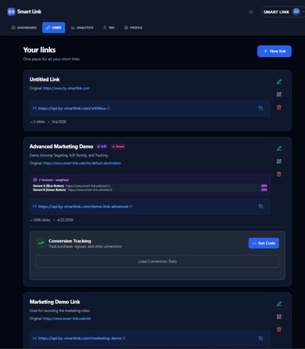Switch to the Bio tab
The width and height of the screenshot is (305, 349).
pos(109,27)
